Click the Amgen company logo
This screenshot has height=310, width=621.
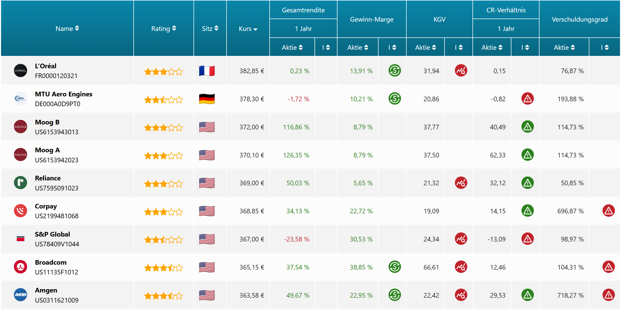coord(20,295)
